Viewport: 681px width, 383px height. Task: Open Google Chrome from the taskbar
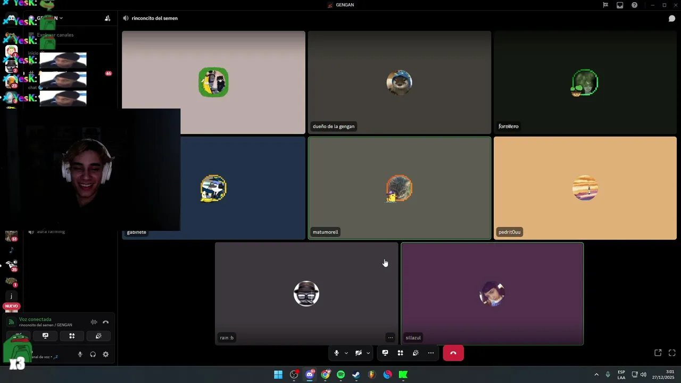(x=325, y=374)
